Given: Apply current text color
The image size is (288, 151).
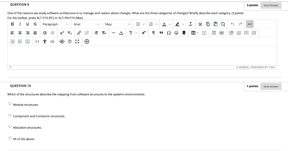Looking at the screenshot, I should point(164,24).
